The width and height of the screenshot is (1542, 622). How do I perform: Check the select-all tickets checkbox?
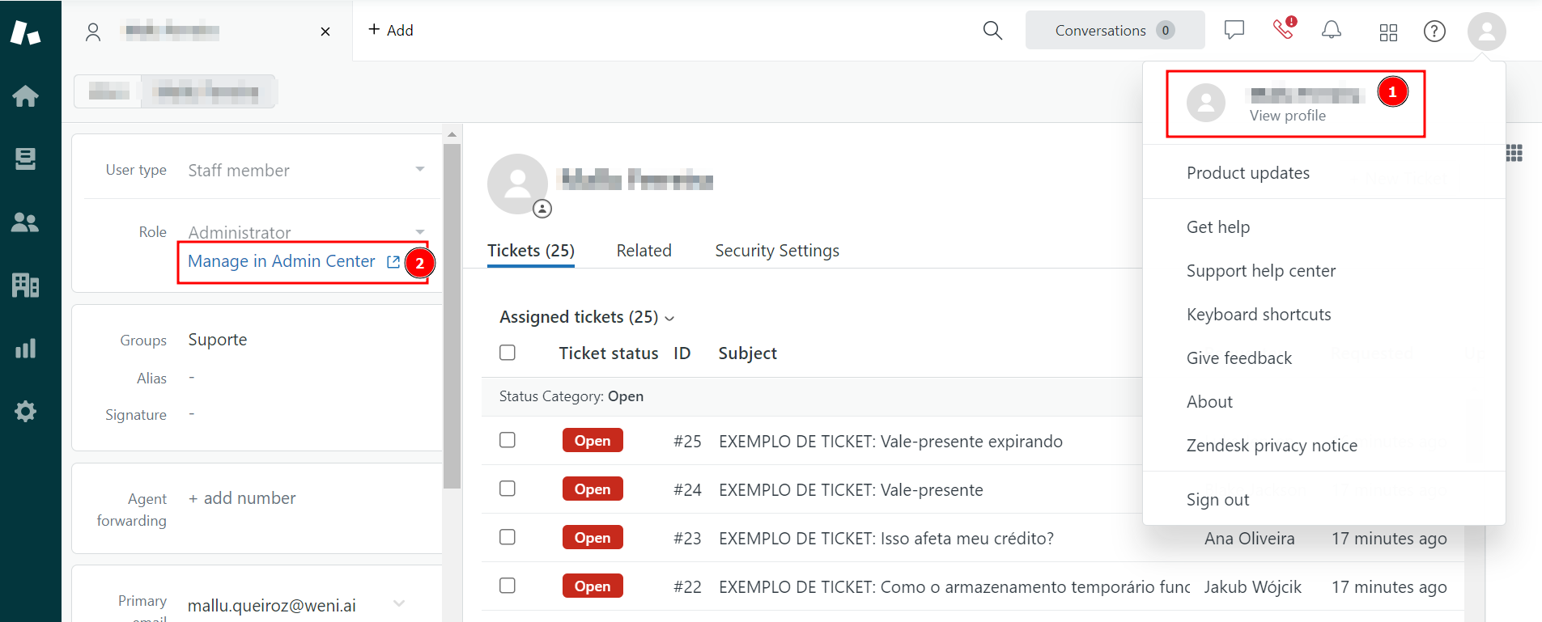pos(508,353)
